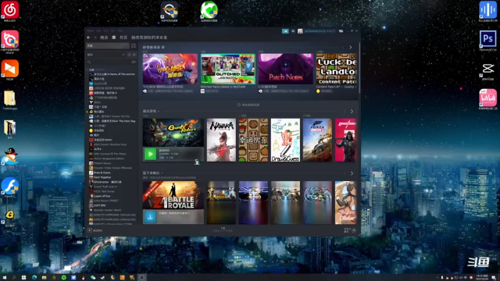Viewport: 500px width, 281px height.
Task: Click the library search input field
Action: (110, 62)
